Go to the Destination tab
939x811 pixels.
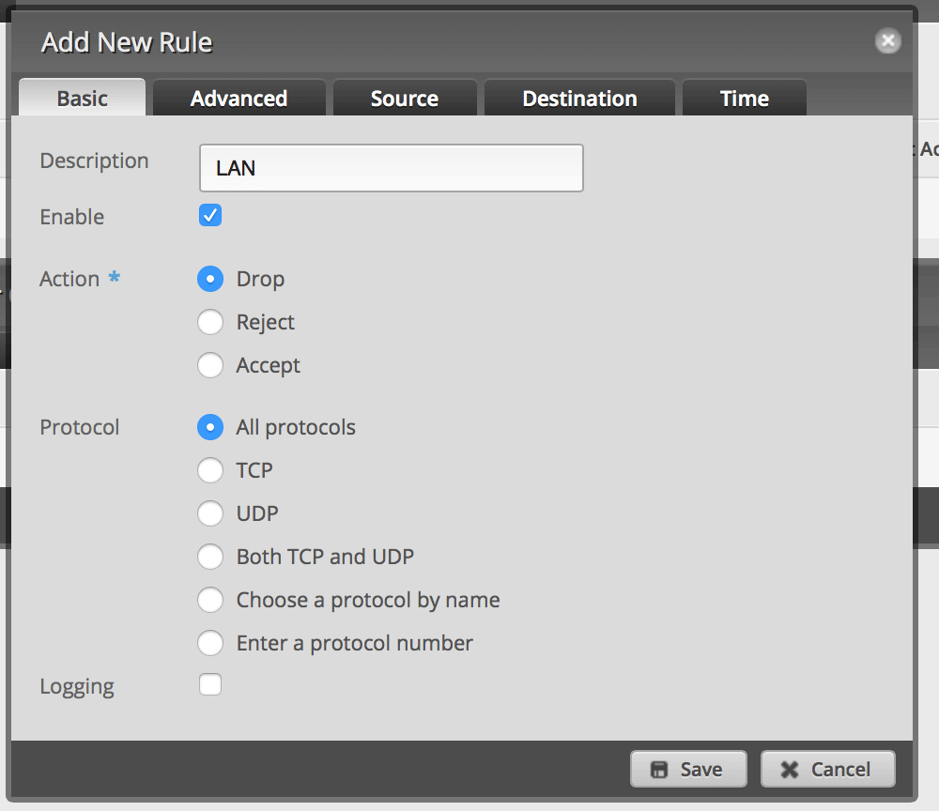pyautogui.click(x=579, y=98)
